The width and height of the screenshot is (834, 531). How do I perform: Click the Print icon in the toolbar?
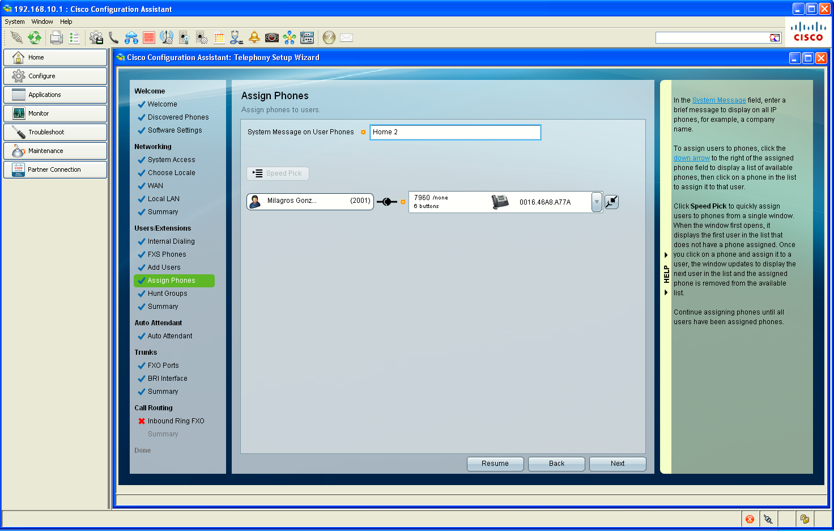pyautogui.click(x=57, y=37)
